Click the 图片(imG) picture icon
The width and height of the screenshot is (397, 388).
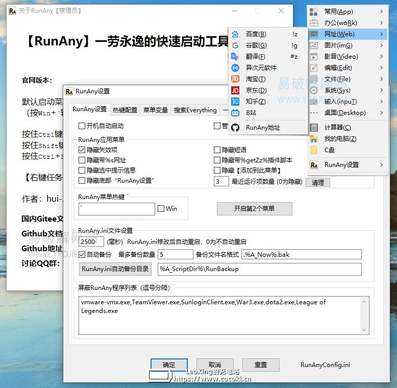(314, 45)
